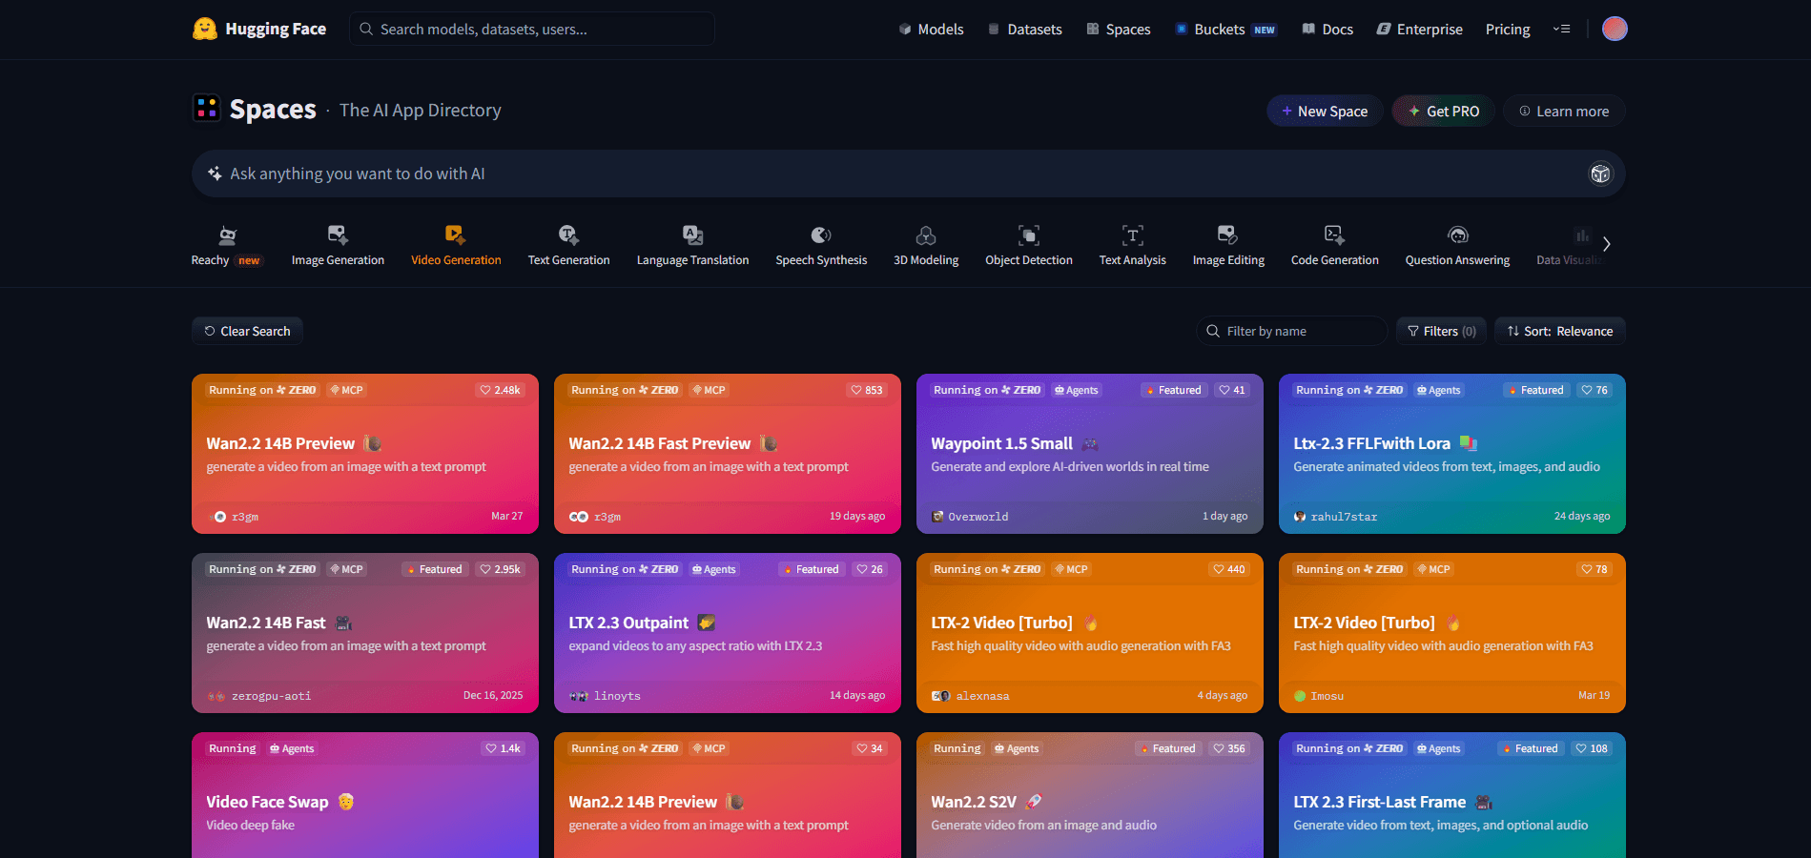Open the user profile avatar
Screen dimensions: 1811x858
pos(1615,29)
